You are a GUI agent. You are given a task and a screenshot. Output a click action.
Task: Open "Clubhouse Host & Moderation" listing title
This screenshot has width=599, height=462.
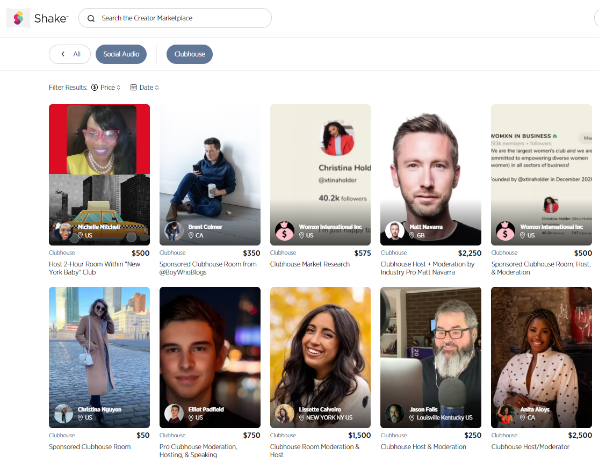[423, 447]
